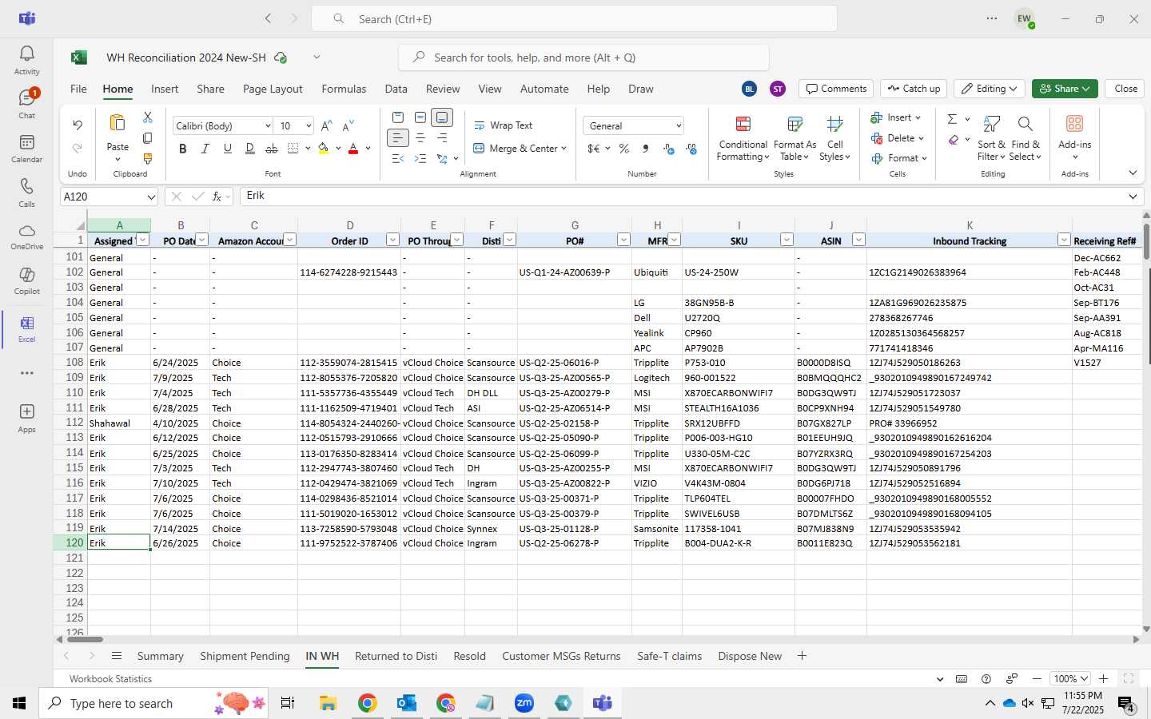
Task: Expand the Merge & Center options arrow
Action: (564, 149)
